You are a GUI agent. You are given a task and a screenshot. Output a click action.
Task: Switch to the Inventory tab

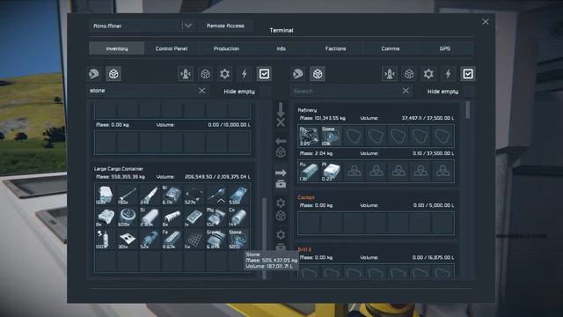(117, 48)
